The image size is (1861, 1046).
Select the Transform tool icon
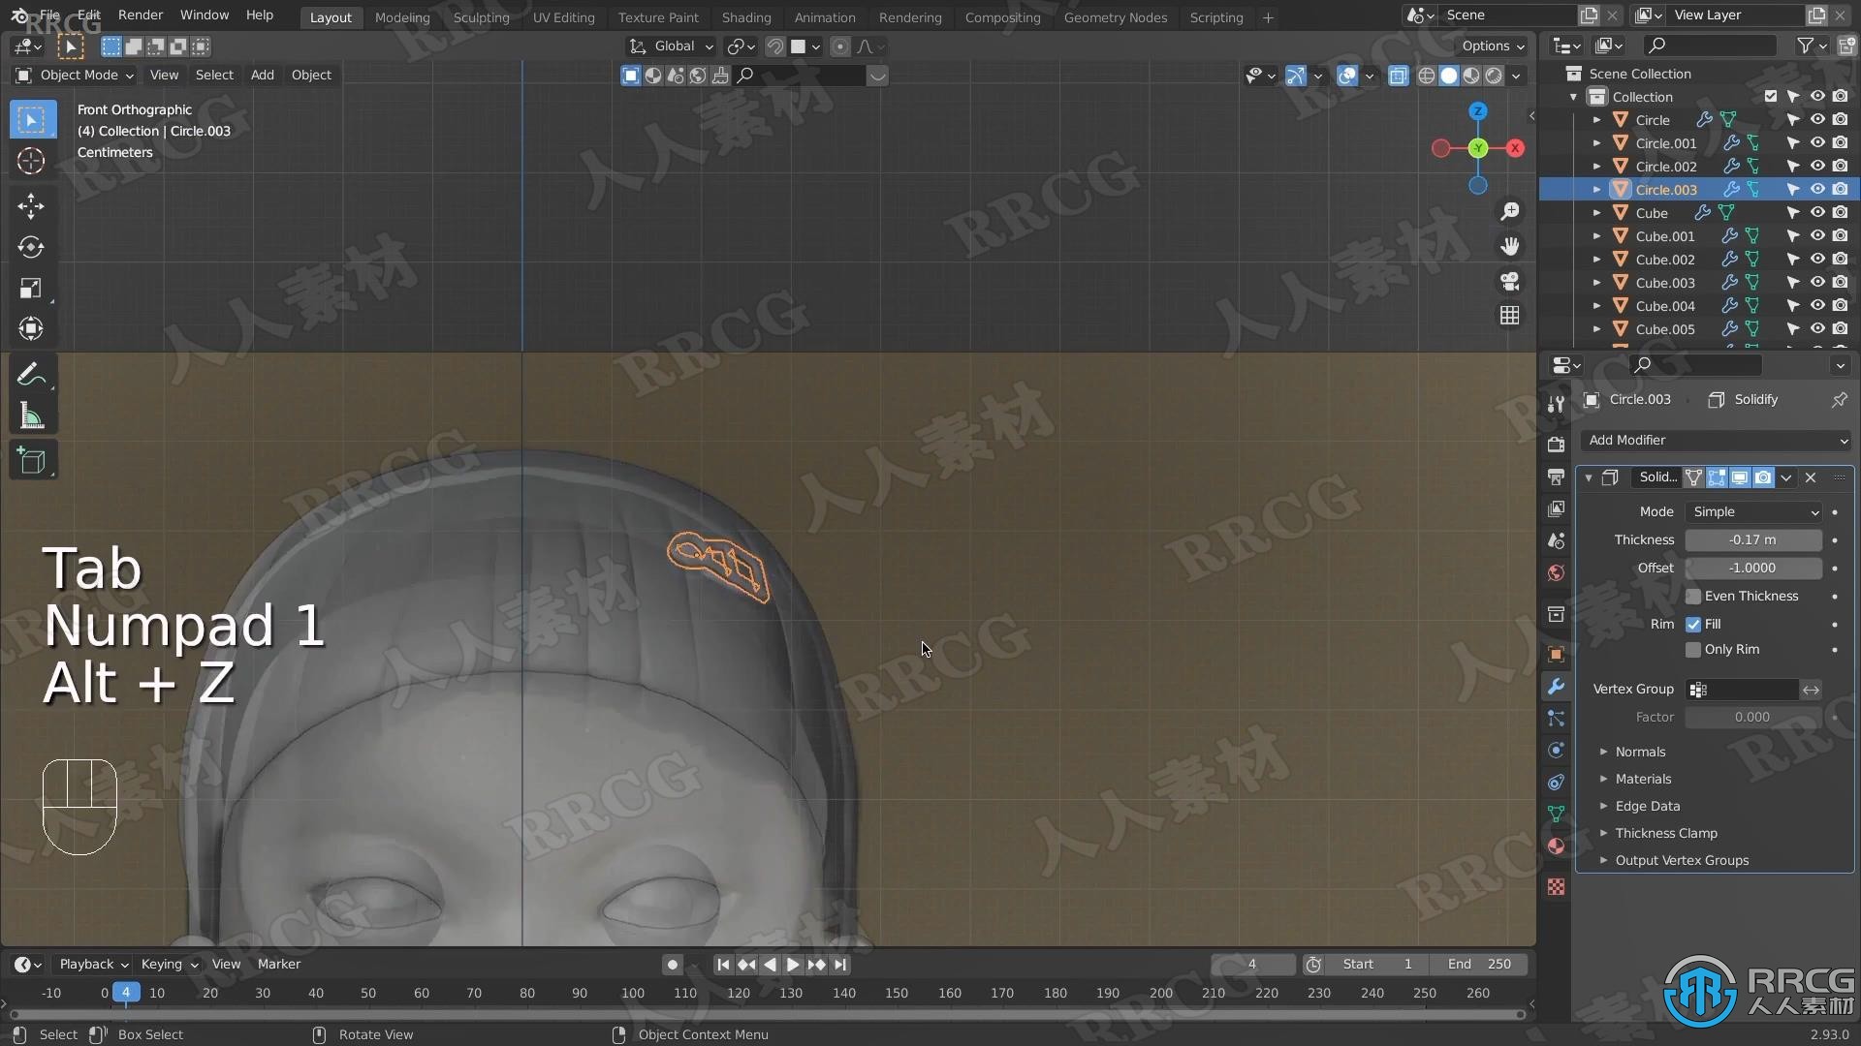pyautogui.click(x=32, y=328)
